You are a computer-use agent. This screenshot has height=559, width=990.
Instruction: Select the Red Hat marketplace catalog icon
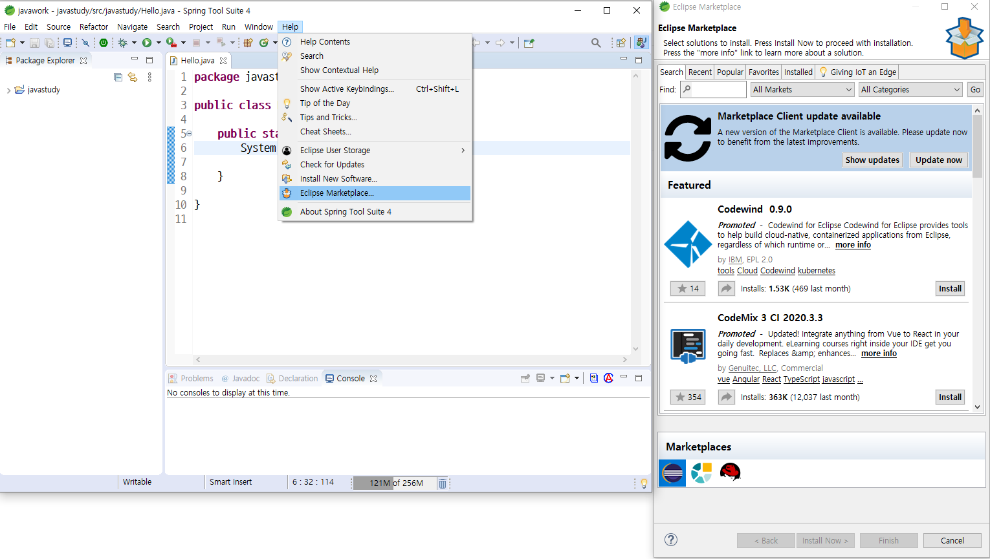pyautogui.click(x=730, y=473)
